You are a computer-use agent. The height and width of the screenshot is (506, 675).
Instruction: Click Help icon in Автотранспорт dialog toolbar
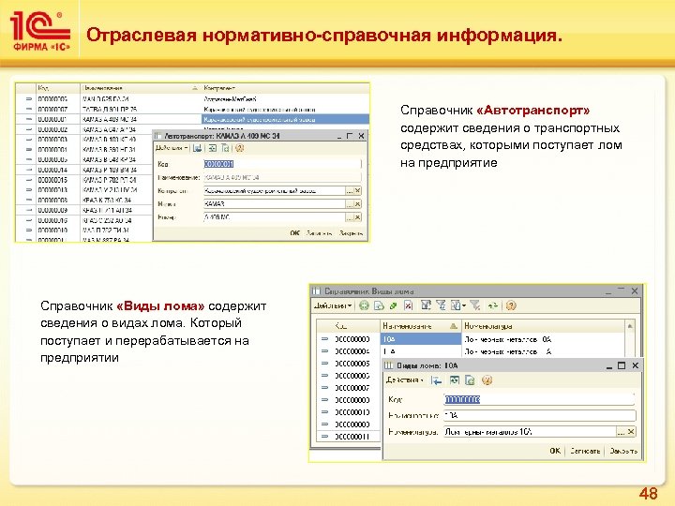pos(239,148)
